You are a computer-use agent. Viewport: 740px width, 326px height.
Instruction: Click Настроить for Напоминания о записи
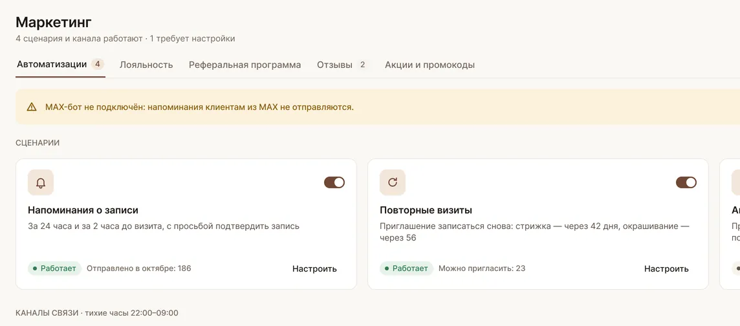tap(315, 269)
